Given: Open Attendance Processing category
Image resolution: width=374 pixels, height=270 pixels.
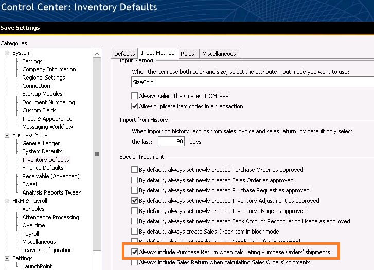Looking at the screenshot, I should tap(50, 217).
